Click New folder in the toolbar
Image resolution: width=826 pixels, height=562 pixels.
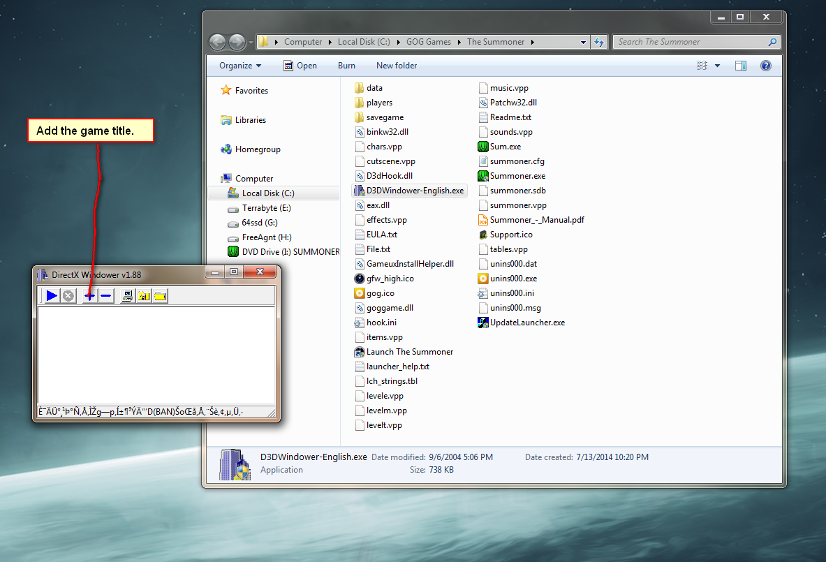pyautogui.click(x=397, y=66)
